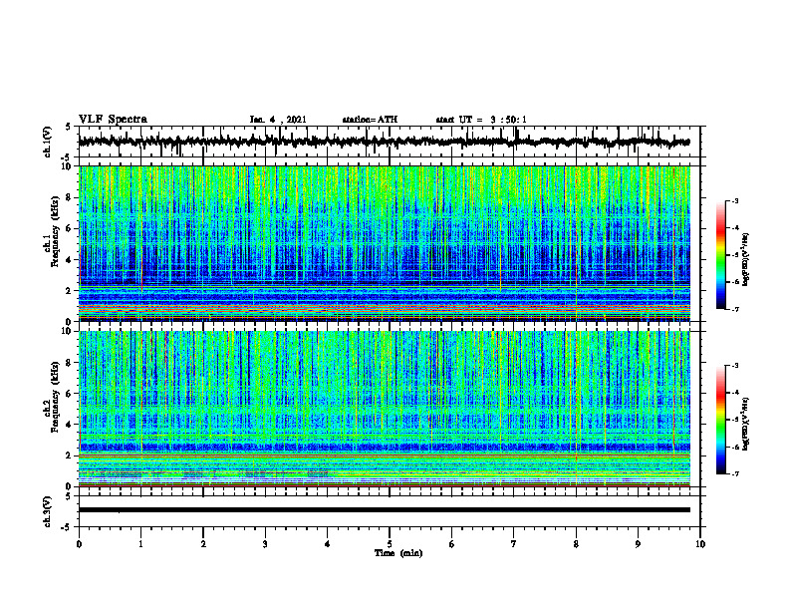This screenshot has width=789, height=610.
Task: Click the log(PSD) label beside ch.1 colorbar
Action: pos(746,259)
